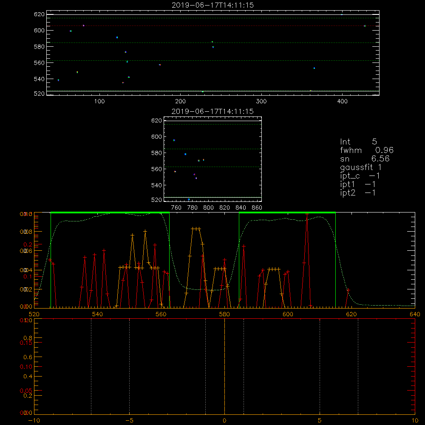Click the top plot title timestamp 2019-06-17T14:11:15

click(x=213, y=5)
